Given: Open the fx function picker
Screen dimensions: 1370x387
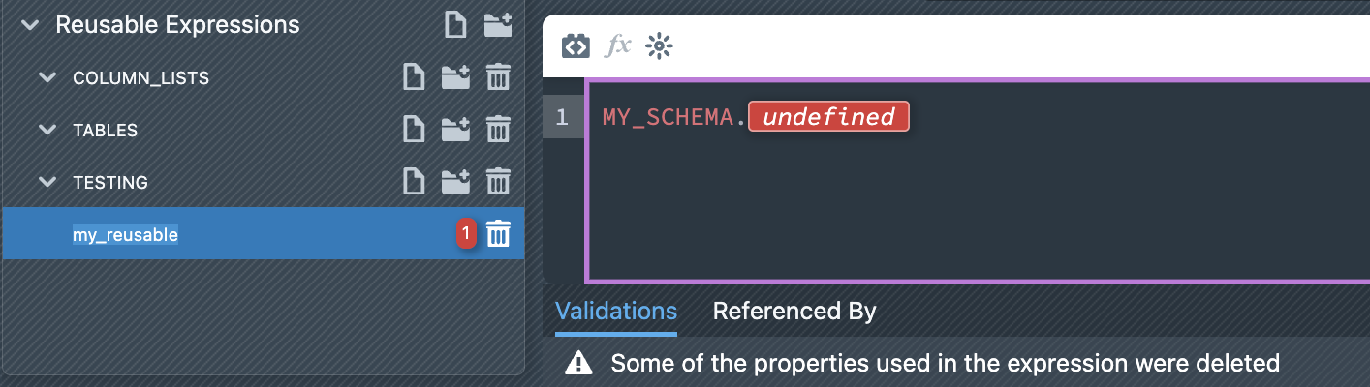Looking at the screenshot, I should tap(617, 45).
